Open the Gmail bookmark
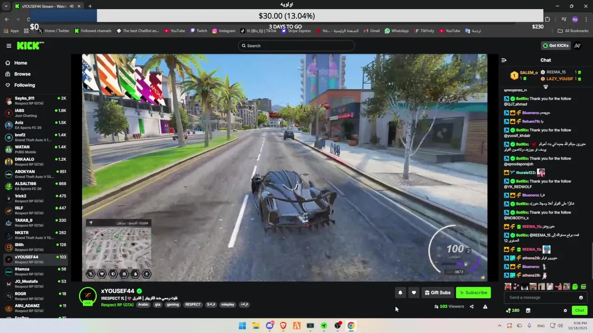The width and height of the screenshot is (593, 333). (371, 31)
